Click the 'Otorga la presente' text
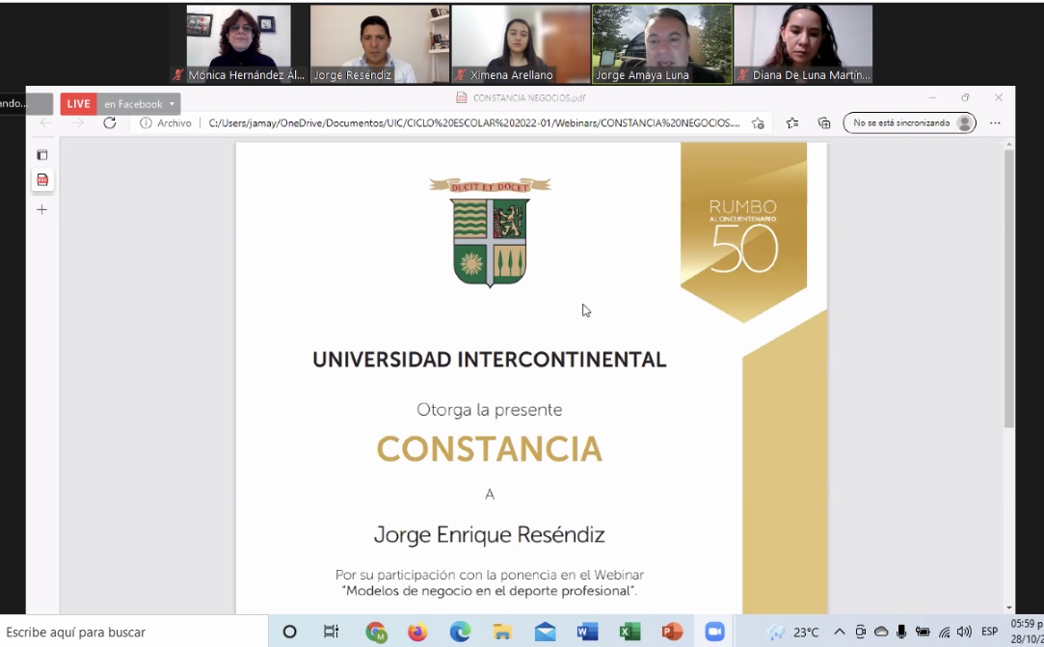 tap(490, 409)
